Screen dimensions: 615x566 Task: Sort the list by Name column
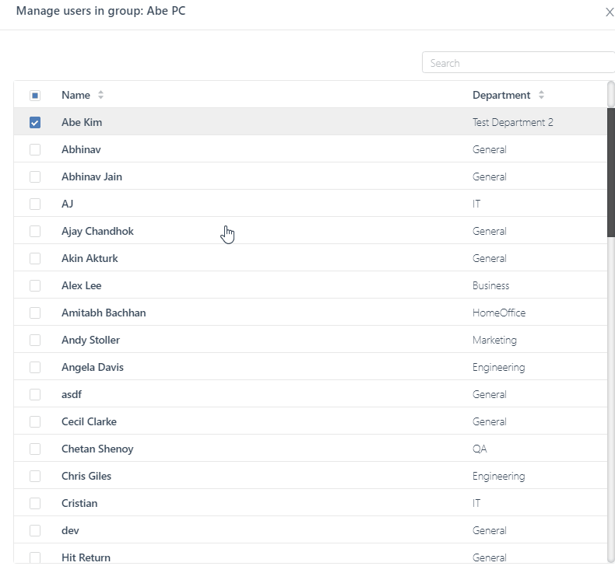(100, 95)
